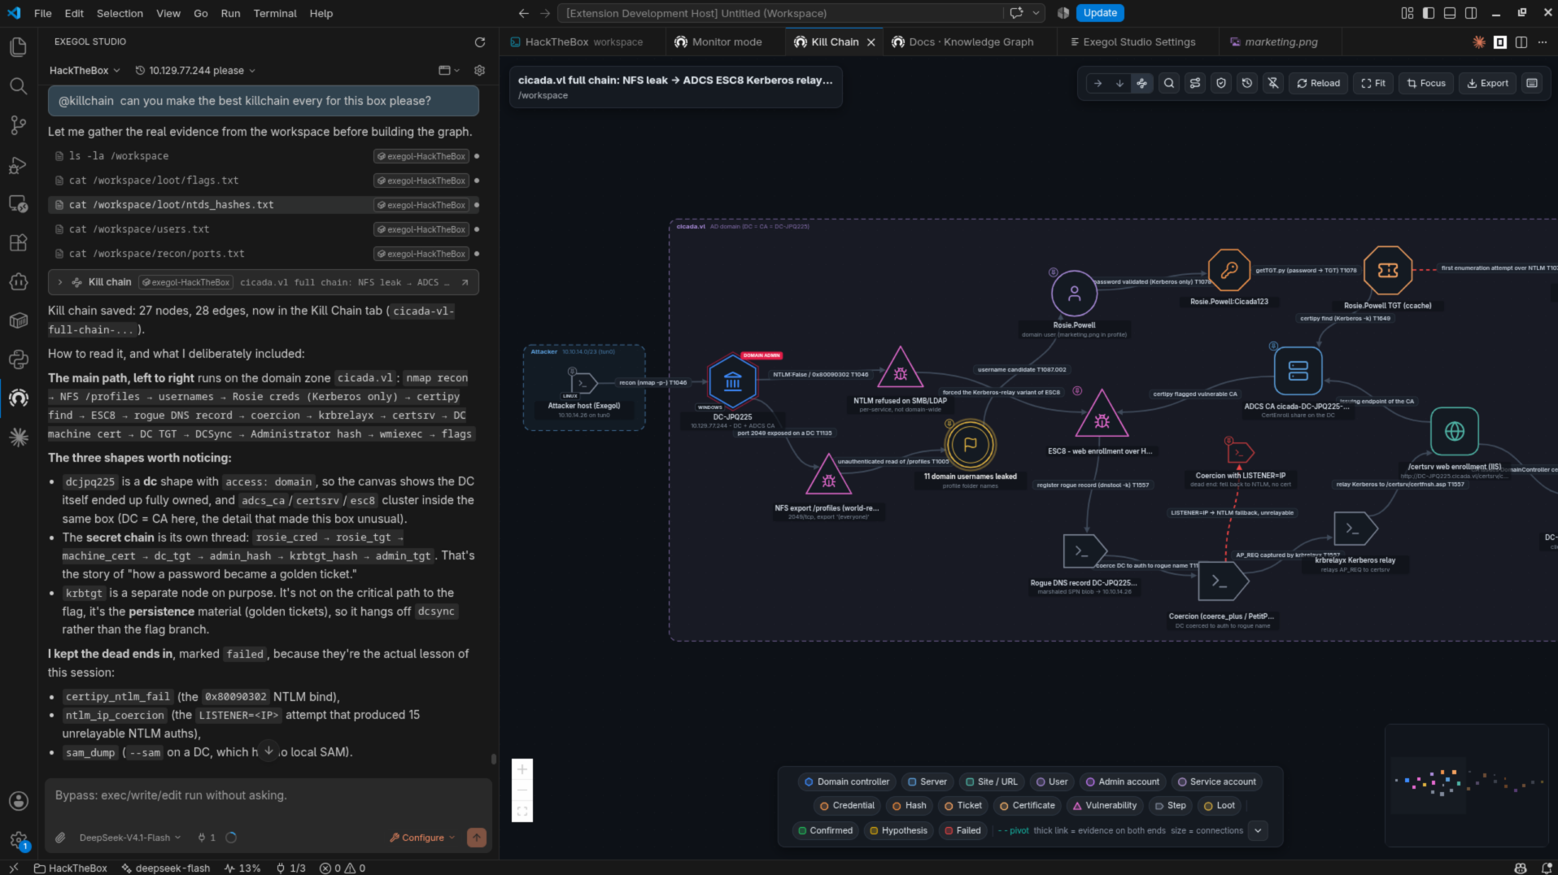This screenshot has height=875, width=1558.
Task: Toggle the Confirmed status legend filter
Action: 825,830
